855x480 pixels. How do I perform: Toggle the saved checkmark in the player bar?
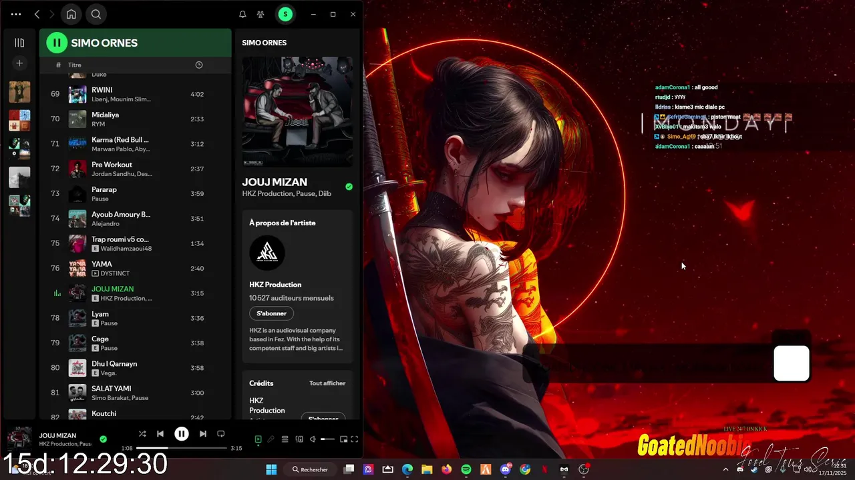pos(103,439)
